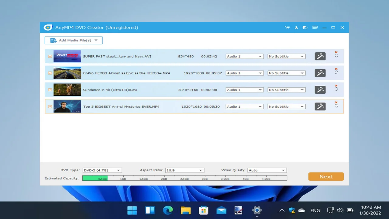Remove Top 5 BIGGEST video with red X

(x=336, y=103)
